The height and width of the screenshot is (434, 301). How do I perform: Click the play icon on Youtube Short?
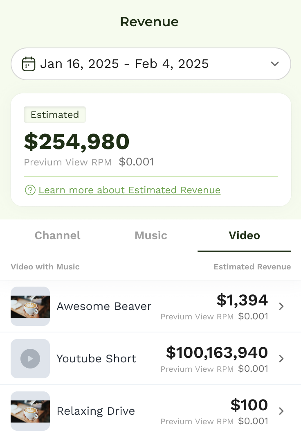[30, 359]
